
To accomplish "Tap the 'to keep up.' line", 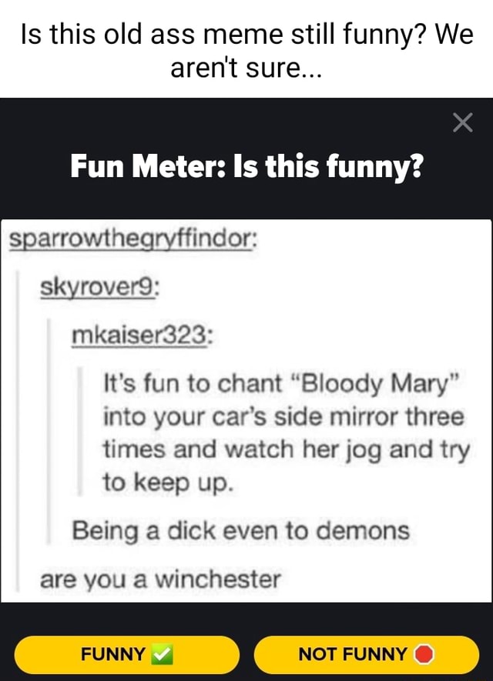I will click(169, 482).
